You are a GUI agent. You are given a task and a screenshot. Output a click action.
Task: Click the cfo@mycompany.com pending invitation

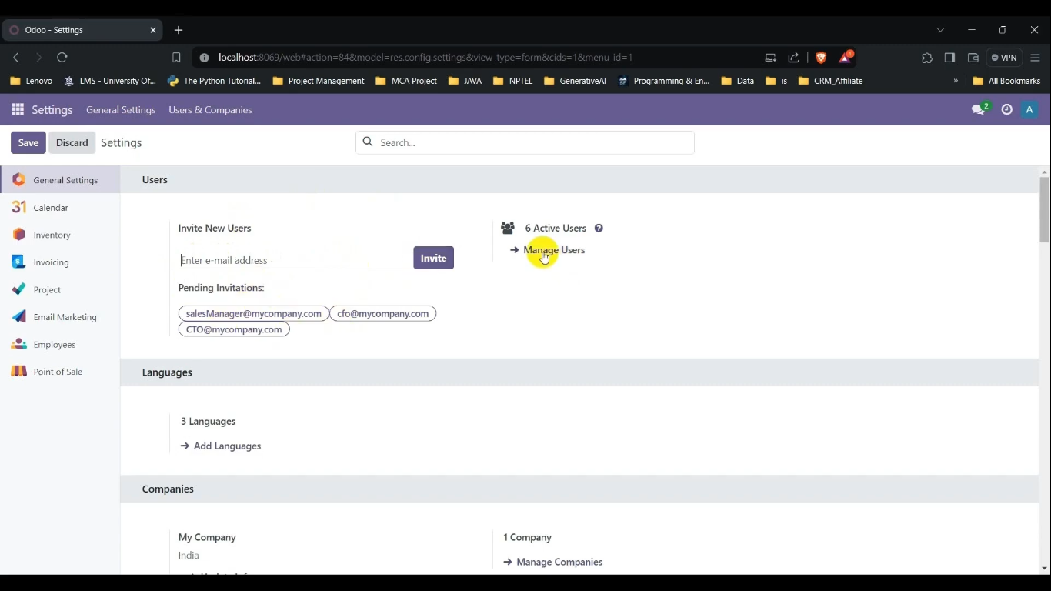pyautogui.click(x=383, y=314)
